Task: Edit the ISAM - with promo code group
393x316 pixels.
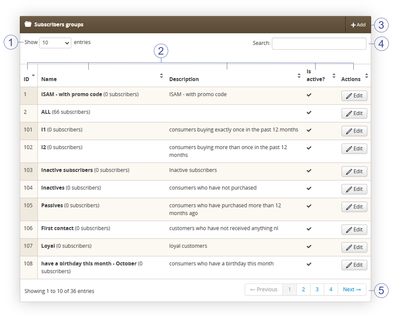Action: (x=354, y=96)
